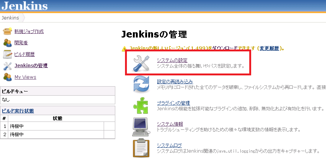Image resolution: width=326 pixels, height=159 pixels.
Task: Click the ビルドキュー panel header
Action: [x=58, y=91]
